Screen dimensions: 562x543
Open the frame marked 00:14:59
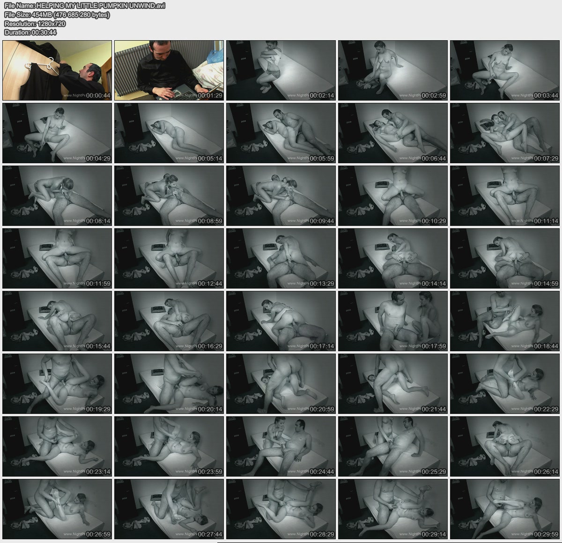505,258
